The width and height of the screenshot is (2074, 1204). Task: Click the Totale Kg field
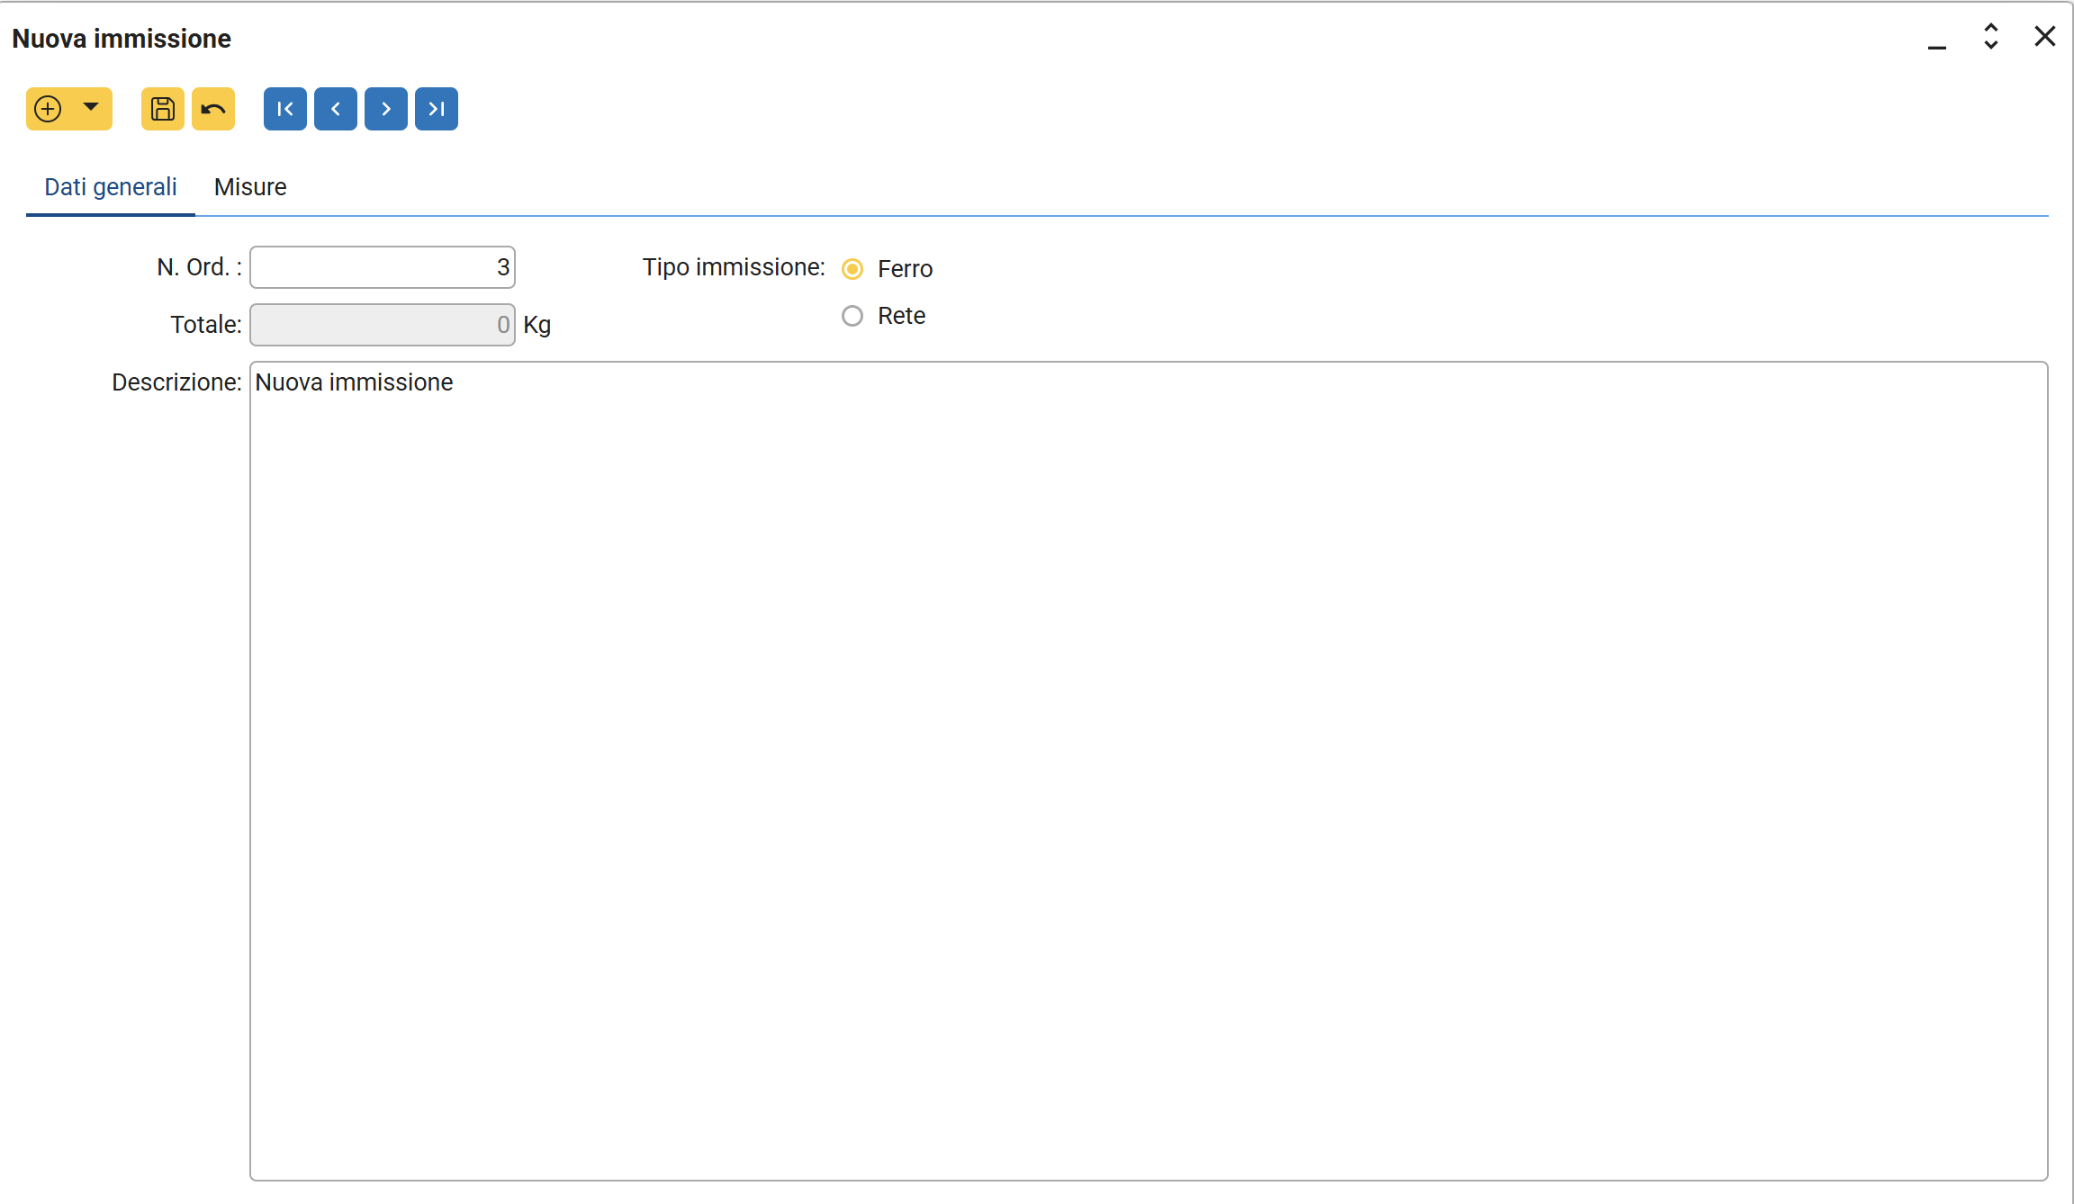coord(383,325)
